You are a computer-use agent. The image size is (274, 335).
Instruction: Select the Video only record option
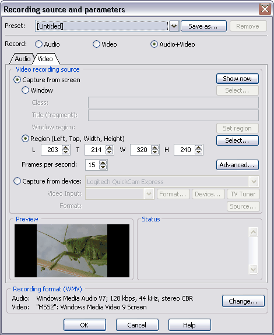(x=96, y=44)
